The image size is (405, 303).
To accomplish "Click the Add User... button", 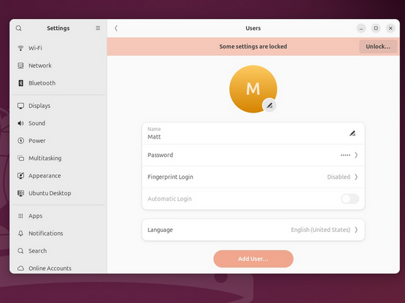I will coord(253,259).
